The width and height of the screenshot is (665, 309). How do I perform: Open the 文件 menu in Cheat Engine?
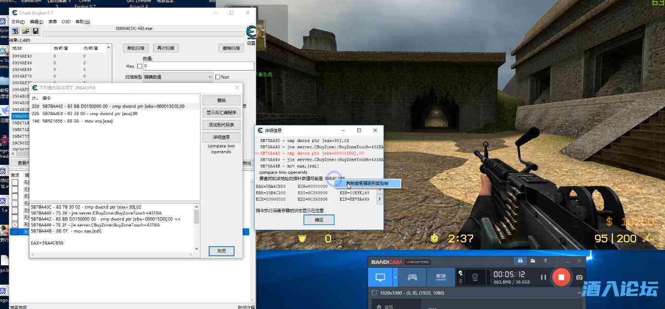[x=18, y=22]
